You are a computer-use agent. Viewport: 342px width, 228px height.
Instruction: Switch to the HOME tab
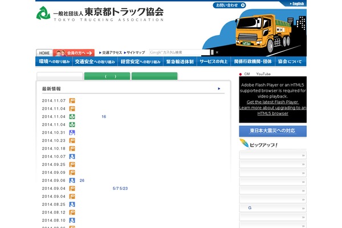pos(44,53)
